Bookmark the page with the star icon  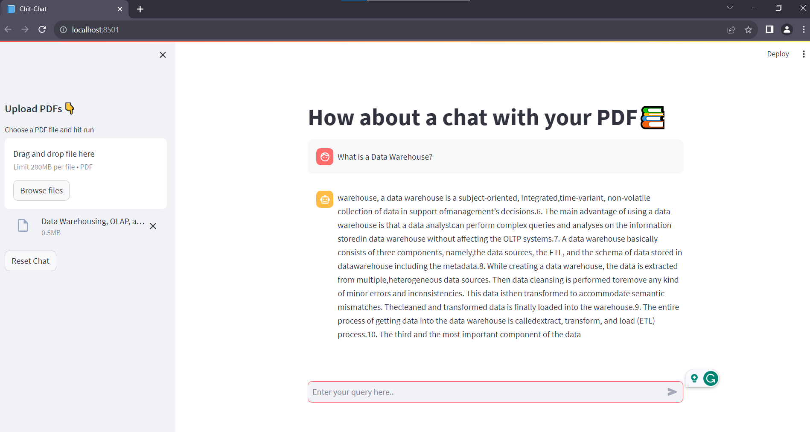coord(749,29)
